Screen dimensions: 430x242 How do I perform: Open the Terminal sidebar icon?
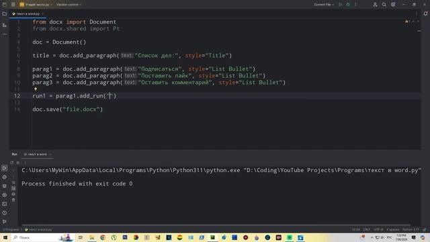(x=5, y=204)
